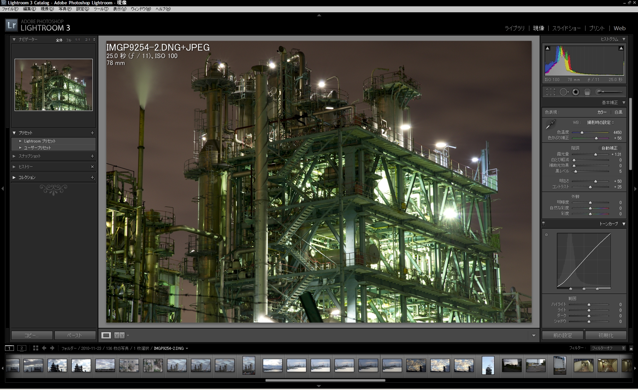Select the Spot Removal tool
This screenshot has width=638, height=390.
click(564, 92)
